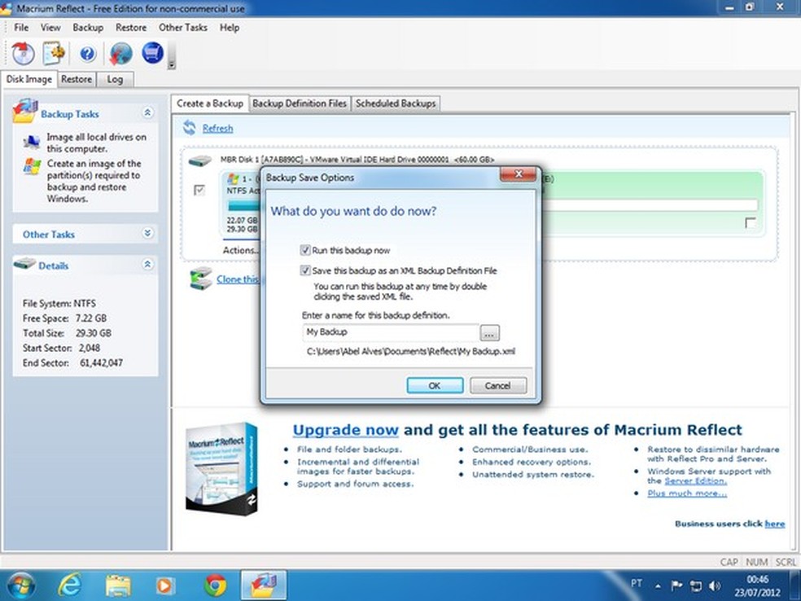Viewport: 801px width, 601px height.
Task: Click the Clone this disk icon
Action: click(x=201, y=278)
